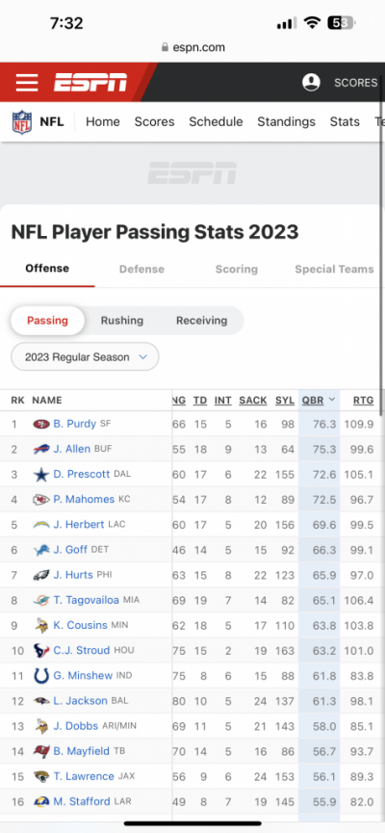Tap the espn.com address bar

[x=192, y=47]
